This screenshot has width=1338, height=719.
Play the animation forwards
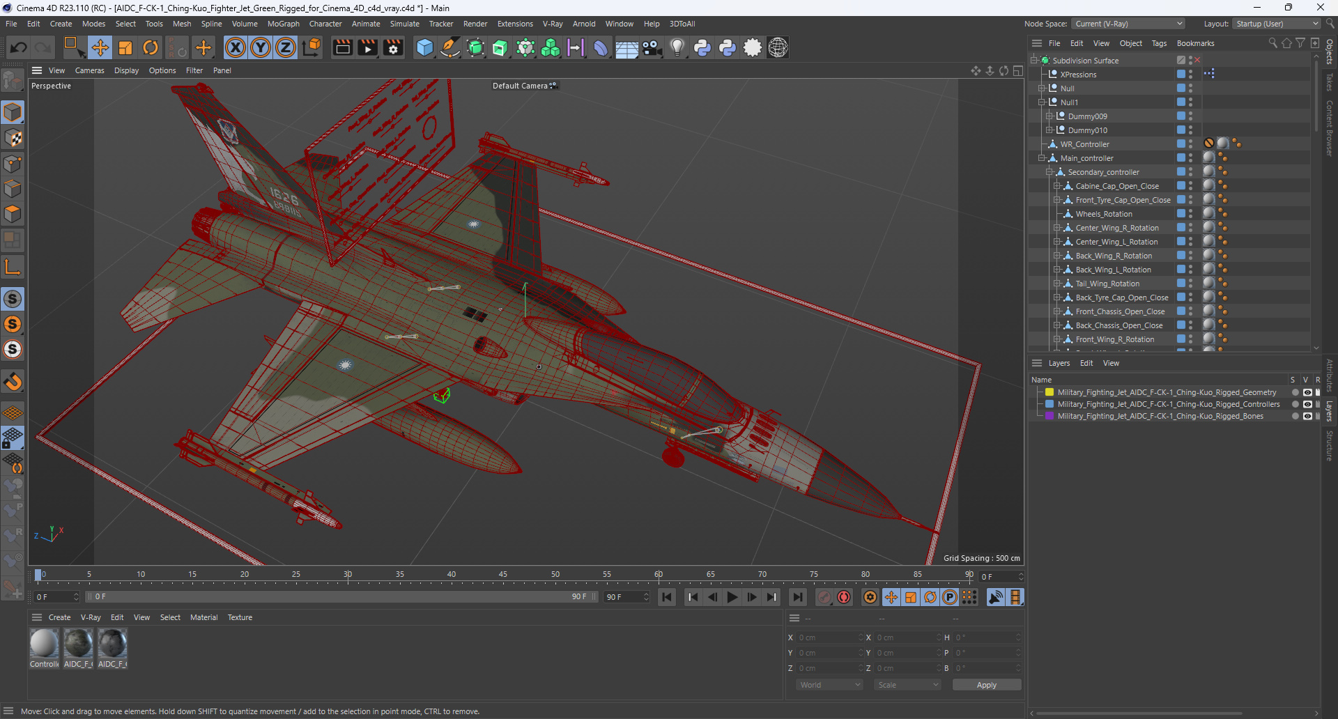point(732,597)
